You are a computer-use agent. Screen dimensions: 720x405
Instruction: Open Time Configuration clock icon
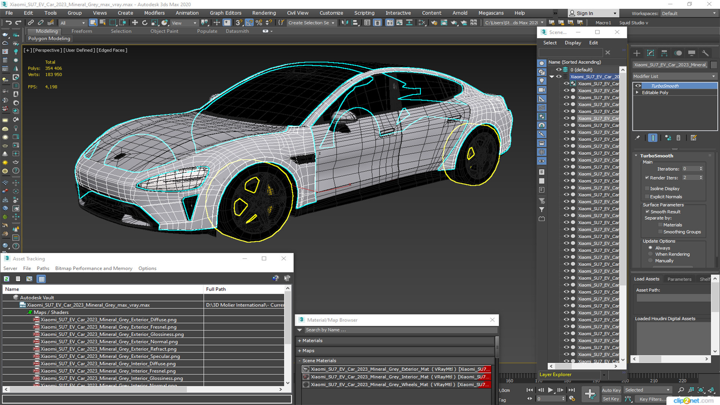tap(572, 399)
